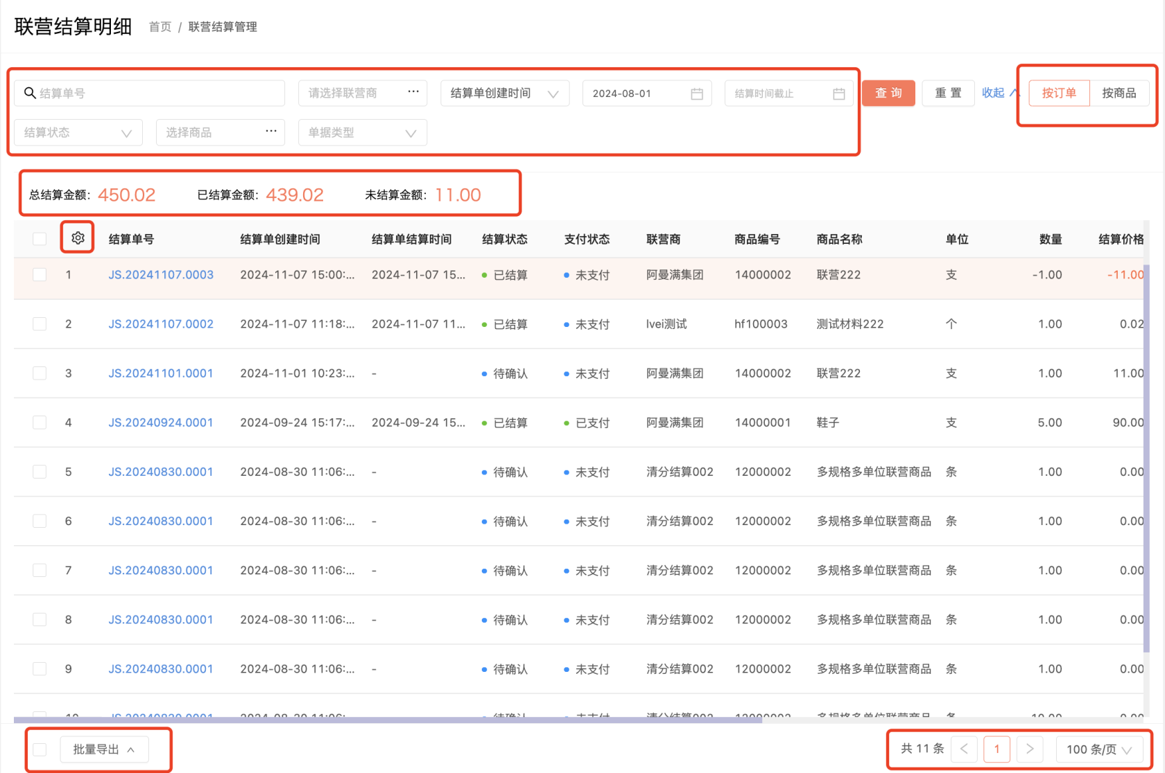Click the 共 11 条 total count
This screenshot has height=773, width=1165.
point(922,749)
